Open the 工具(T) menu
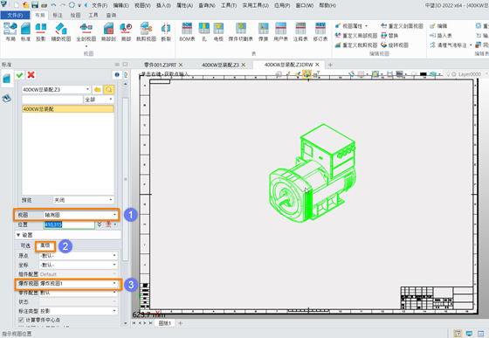This screenshot has height=338, width=489. (x=229, y=5)
